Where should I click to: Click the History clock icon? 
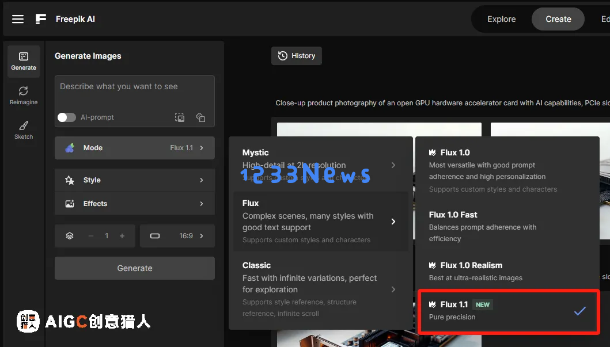point(283,56)
